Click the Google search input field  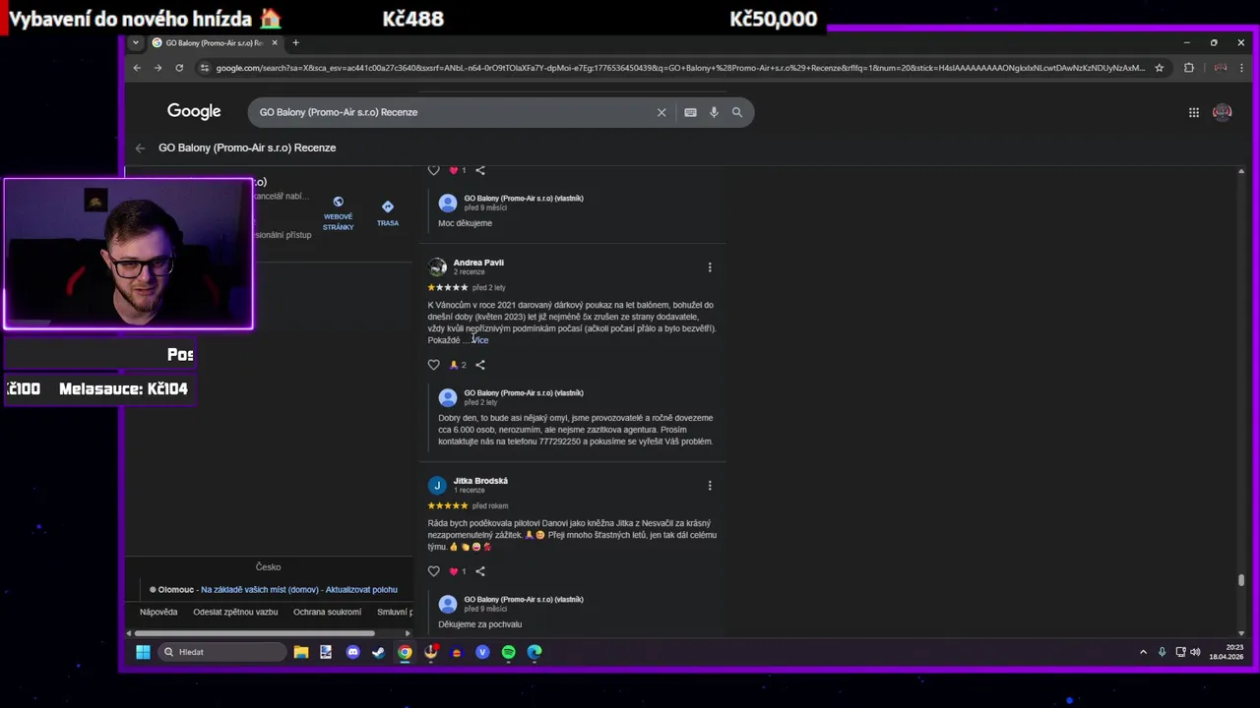[x=453, y=112]
